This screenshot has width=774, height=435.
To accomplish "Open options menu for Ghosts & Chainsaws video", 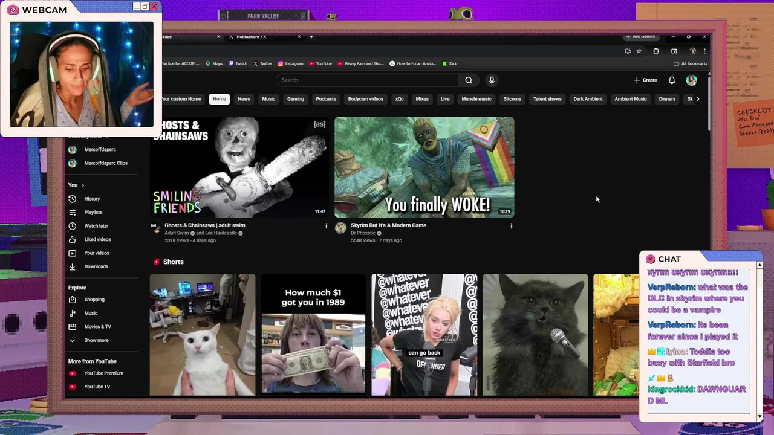I will click(327, 226).
